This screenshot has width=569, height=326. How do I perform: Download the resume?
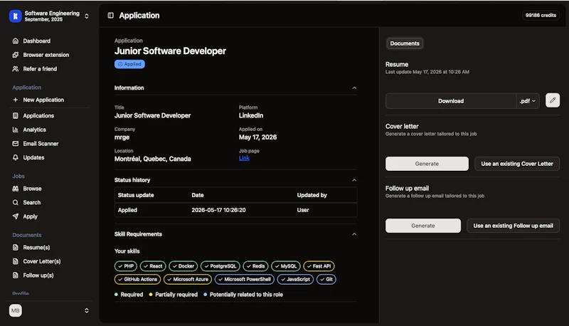point(451,101)
